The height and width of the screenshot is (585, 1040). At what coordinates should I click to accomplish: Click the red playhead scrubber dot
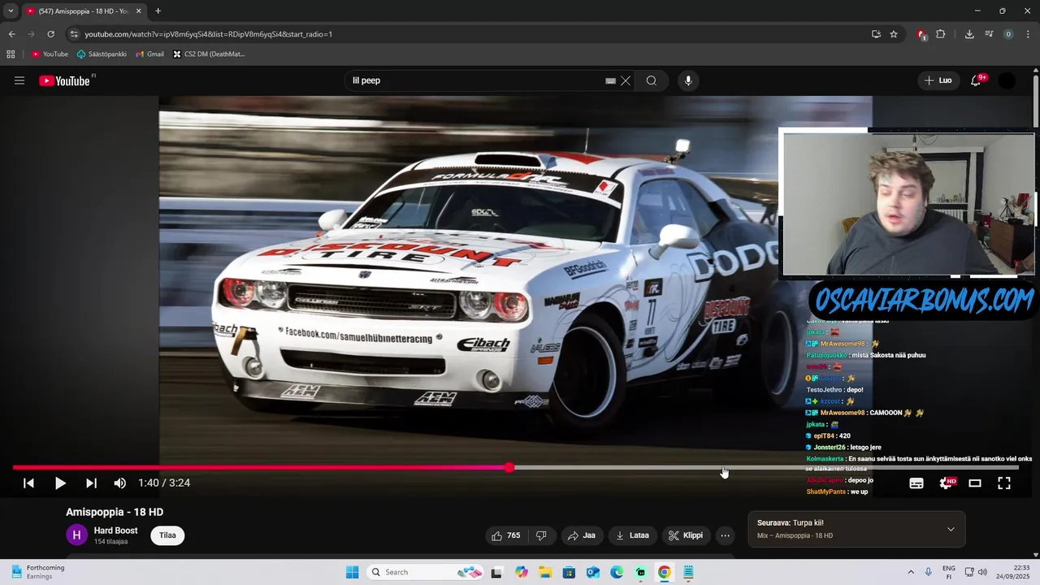pos(509,467)
